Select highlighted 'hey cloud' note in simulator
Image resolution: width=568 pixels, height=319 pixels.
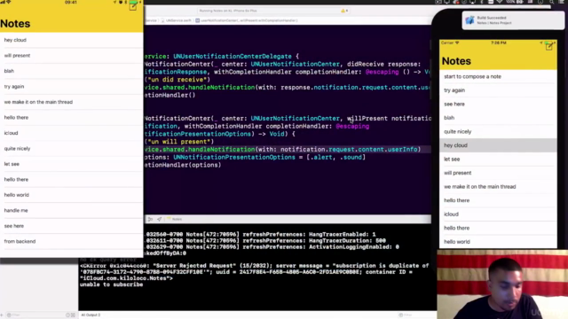pos(498,145)
